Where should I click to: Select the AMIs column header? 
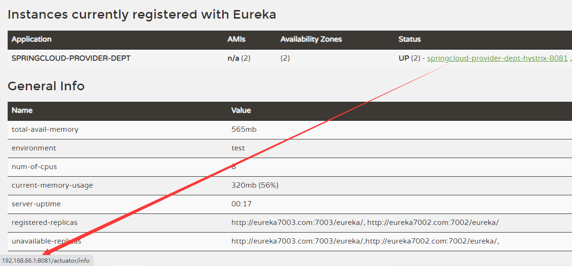237,39
